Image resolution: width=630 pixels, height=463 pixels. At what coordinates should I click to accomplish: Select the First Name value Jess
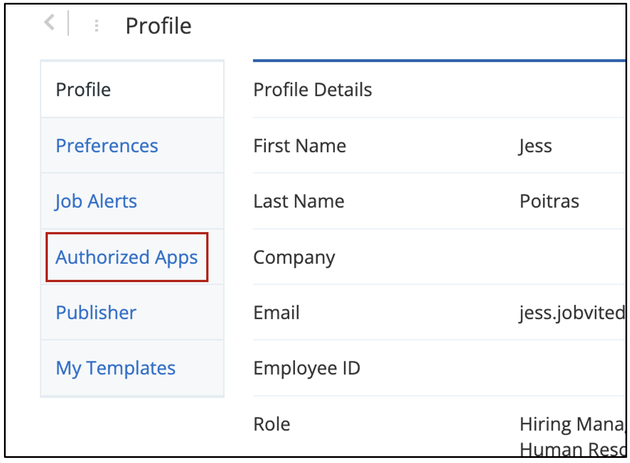click(535, 146)
